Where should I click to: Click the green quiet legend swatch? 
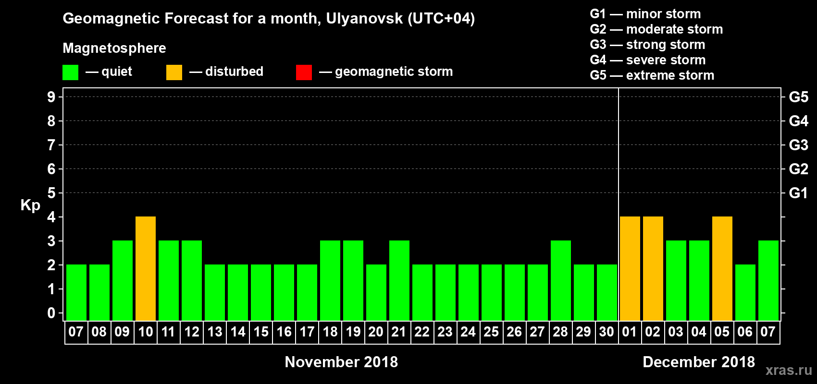point(71,72)
